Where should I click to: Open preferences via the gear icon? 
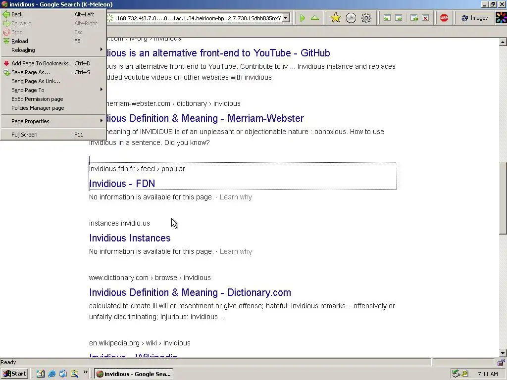tap(366, 18)
